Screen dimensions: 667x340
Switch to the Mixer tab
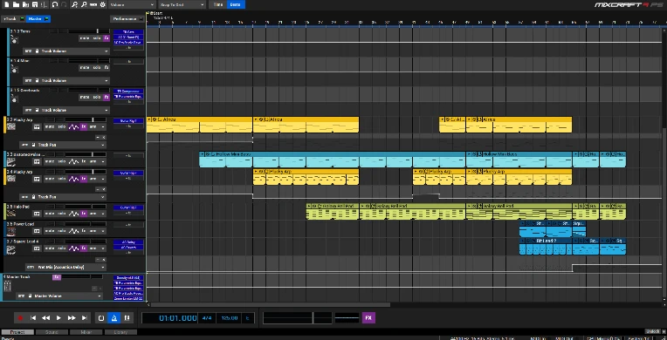[86, 332]
